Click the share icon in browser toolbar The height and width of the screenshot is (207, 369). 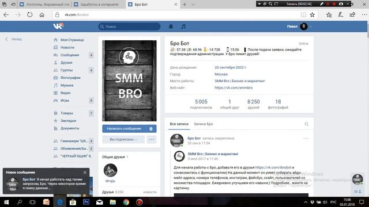[x=352, y=15]
